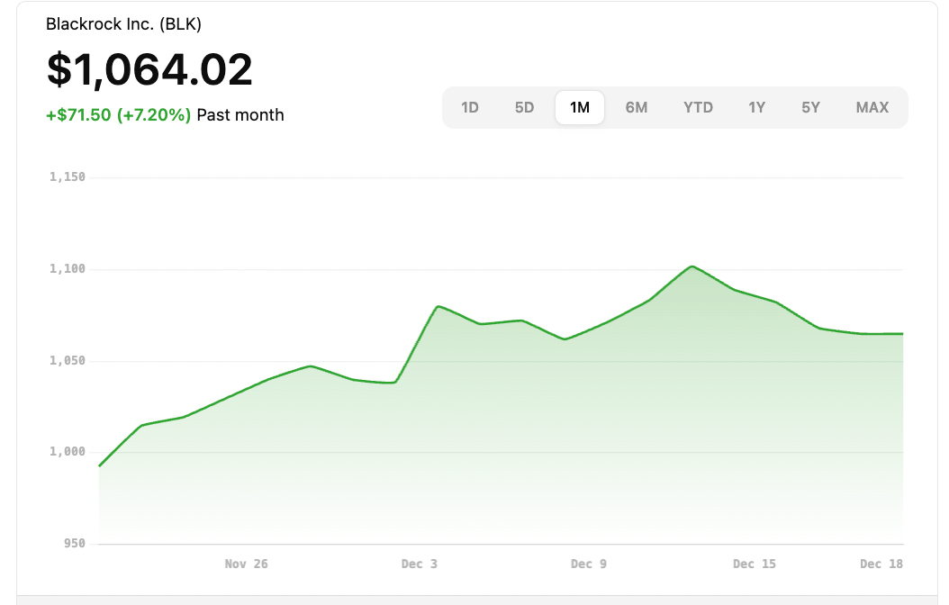Select the 5Y time range
949x605 pixels.
pos(810,108)
